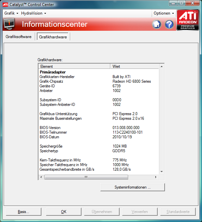
Task: Click the value 1024 MB
Action: coord(120,146)
